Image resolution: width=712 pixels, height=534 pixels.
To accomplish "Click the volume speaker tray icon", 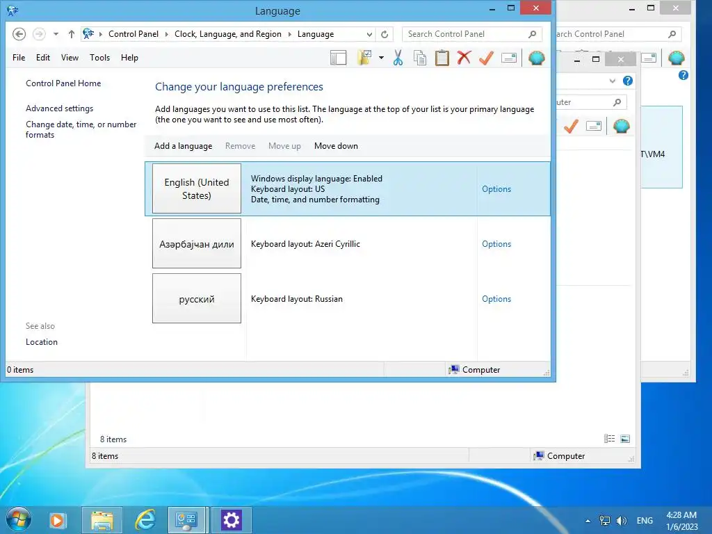I will [x=621, y=520].
